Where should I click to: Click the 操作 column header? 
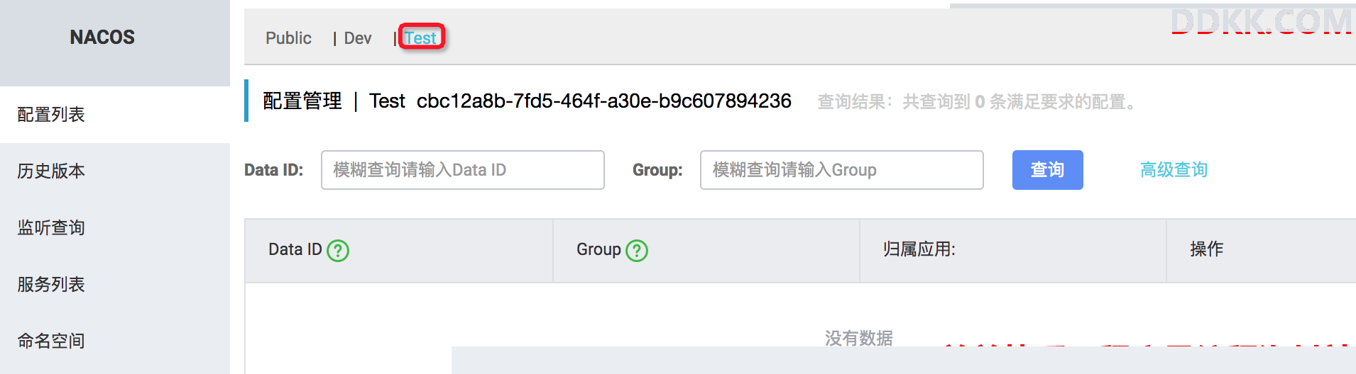(x=1207, y=249)
